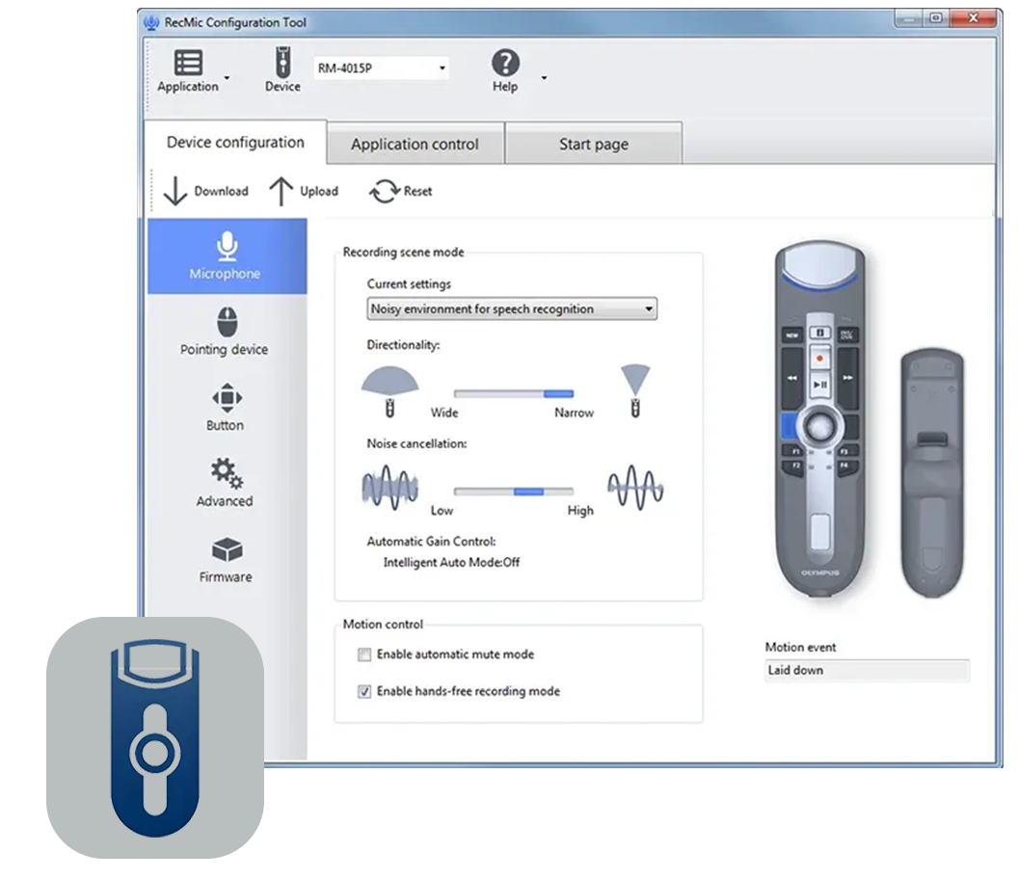Open the Pointing device section
The width and height of the screenshot is (1018, 880).
[225, 332]
